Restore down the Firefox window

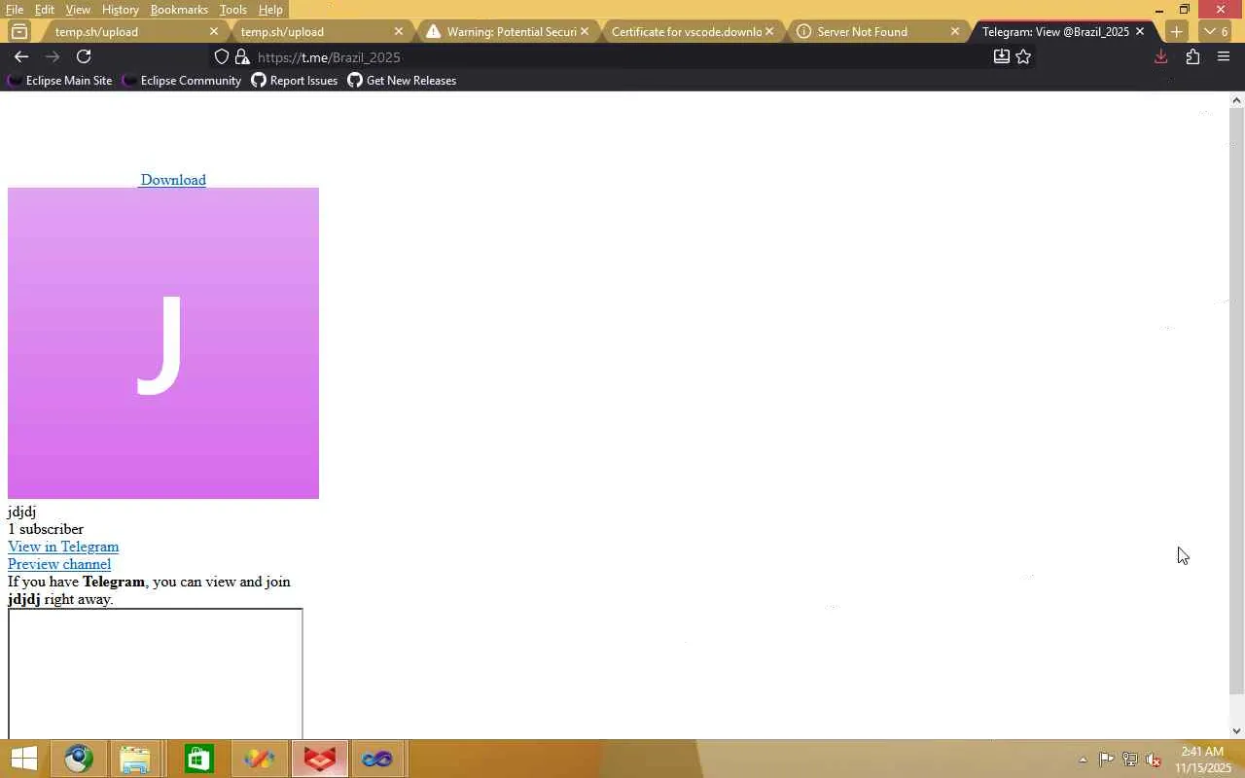1184,10
